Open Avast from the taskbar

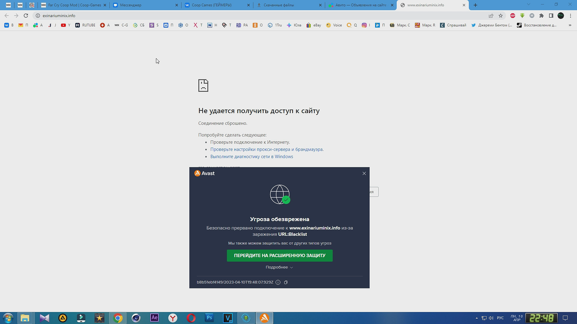coord(264,318)
